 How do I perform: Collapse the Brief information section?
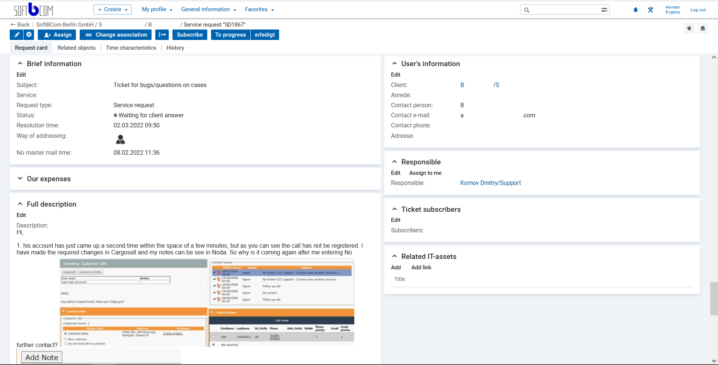coord(20,63)
